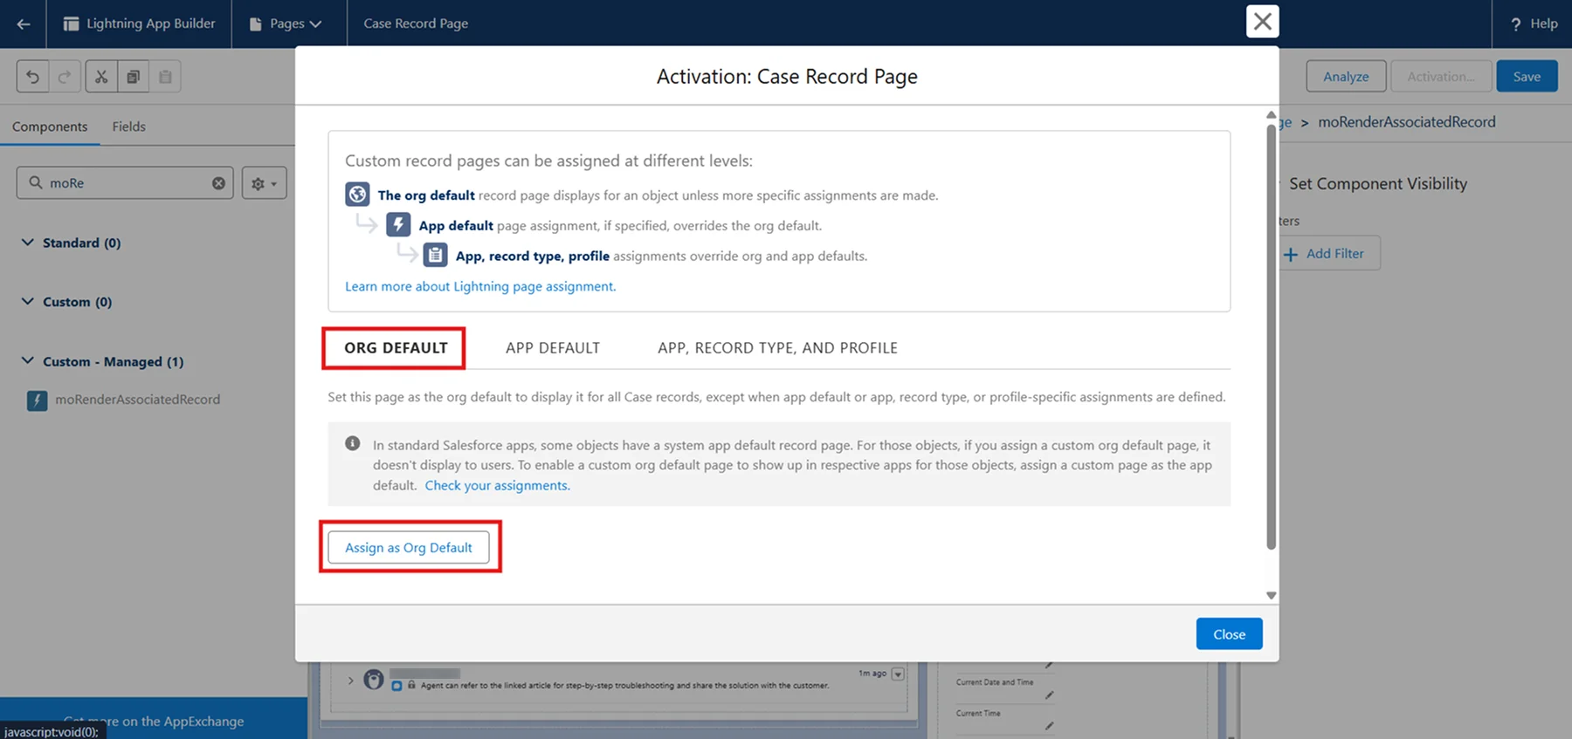1572x739 pixels.
Task: Open Learn more about Lightning page assignment
Action: (x=480, y=286)
